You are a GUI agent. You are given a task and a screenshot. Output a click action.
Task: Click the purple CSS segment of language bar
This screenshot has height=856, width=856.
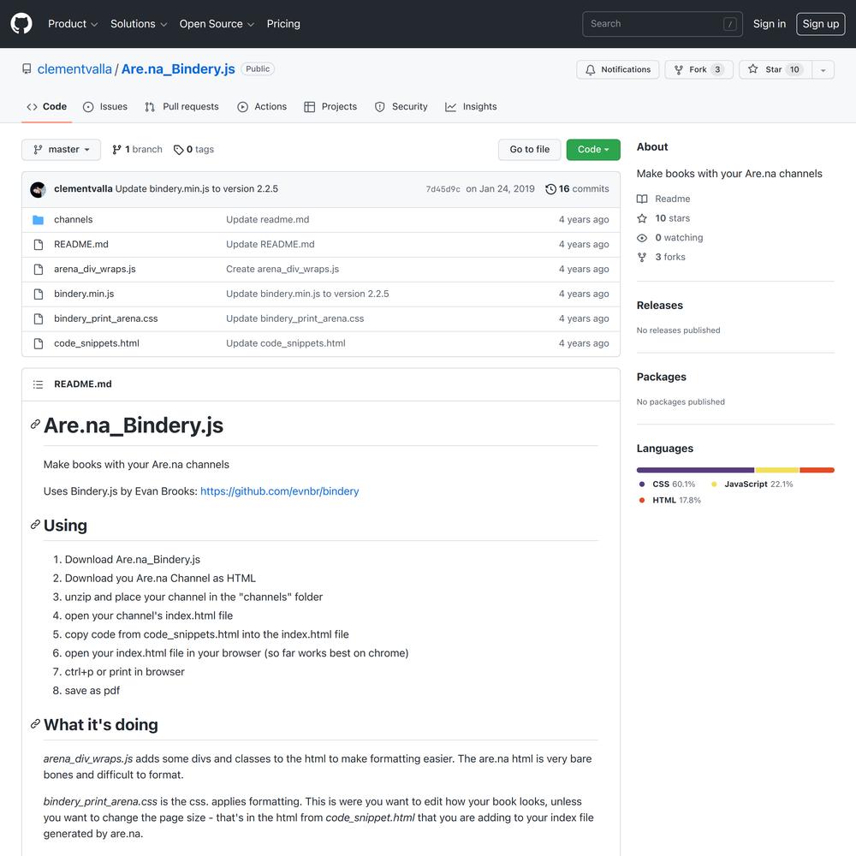[695, 470]
